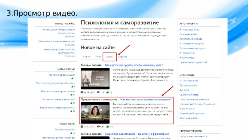The image size is (248, 139).
Task: Open autotraining 'Преодоление трудностей'
Action: (193, 62)
